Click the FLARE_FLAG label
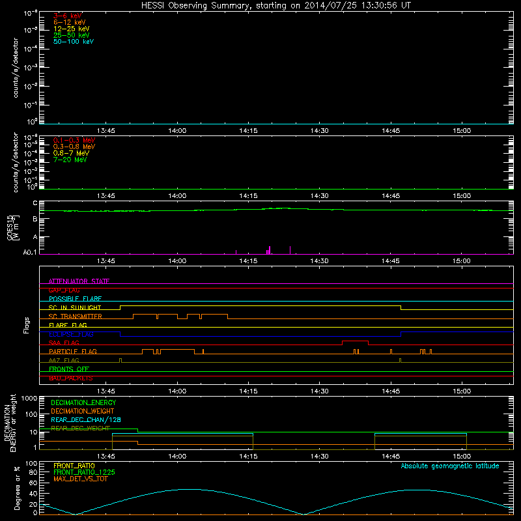Screen dimensions: 521x521 click(68, 325)
